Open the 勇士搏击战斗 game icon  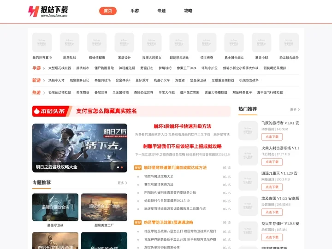pyautogui.click(x=234, y=42)
